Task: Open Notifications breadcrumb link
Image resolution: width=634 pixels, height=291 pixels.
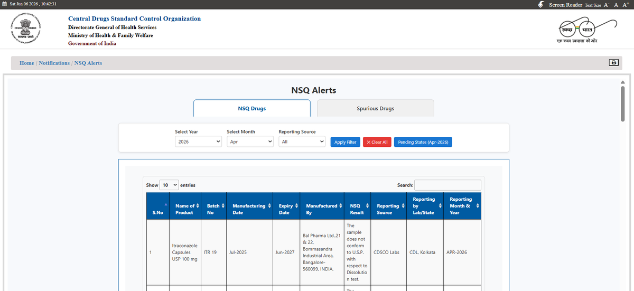Action: [x=54, y=63]
